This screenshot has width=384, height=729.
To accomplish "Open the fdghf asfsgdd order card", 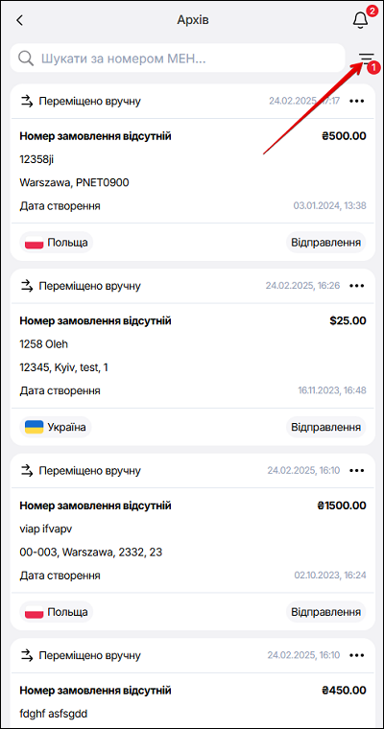I will click(x=193, y=683).
